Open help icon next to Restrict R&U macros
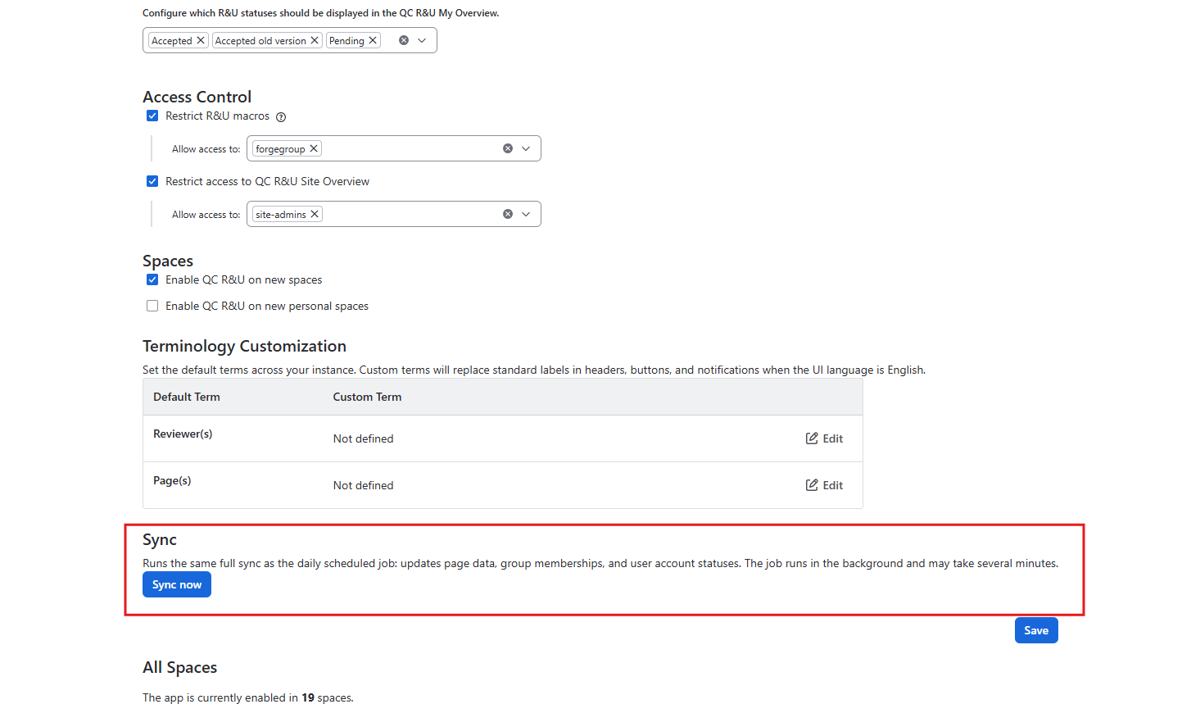 281,116
